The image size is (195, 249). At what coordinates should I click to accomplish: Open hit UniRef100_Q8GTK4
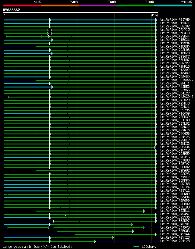pyautogui.click(x=175, y=187)
